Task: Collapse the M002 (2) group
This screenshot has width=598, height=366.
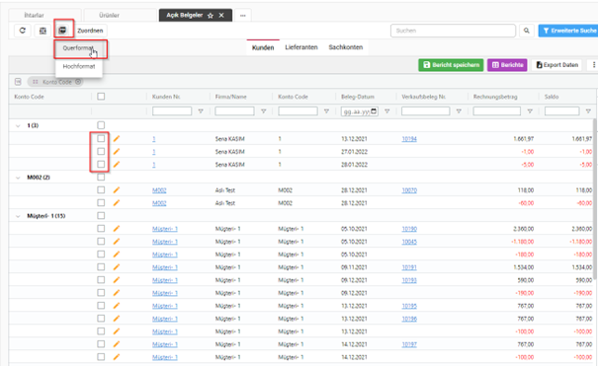Action: (18, 178)
